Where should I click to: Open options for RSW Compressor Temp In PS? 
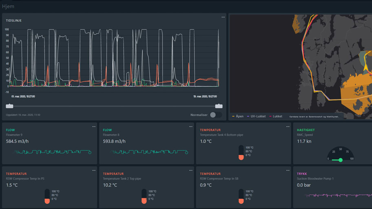94,171
